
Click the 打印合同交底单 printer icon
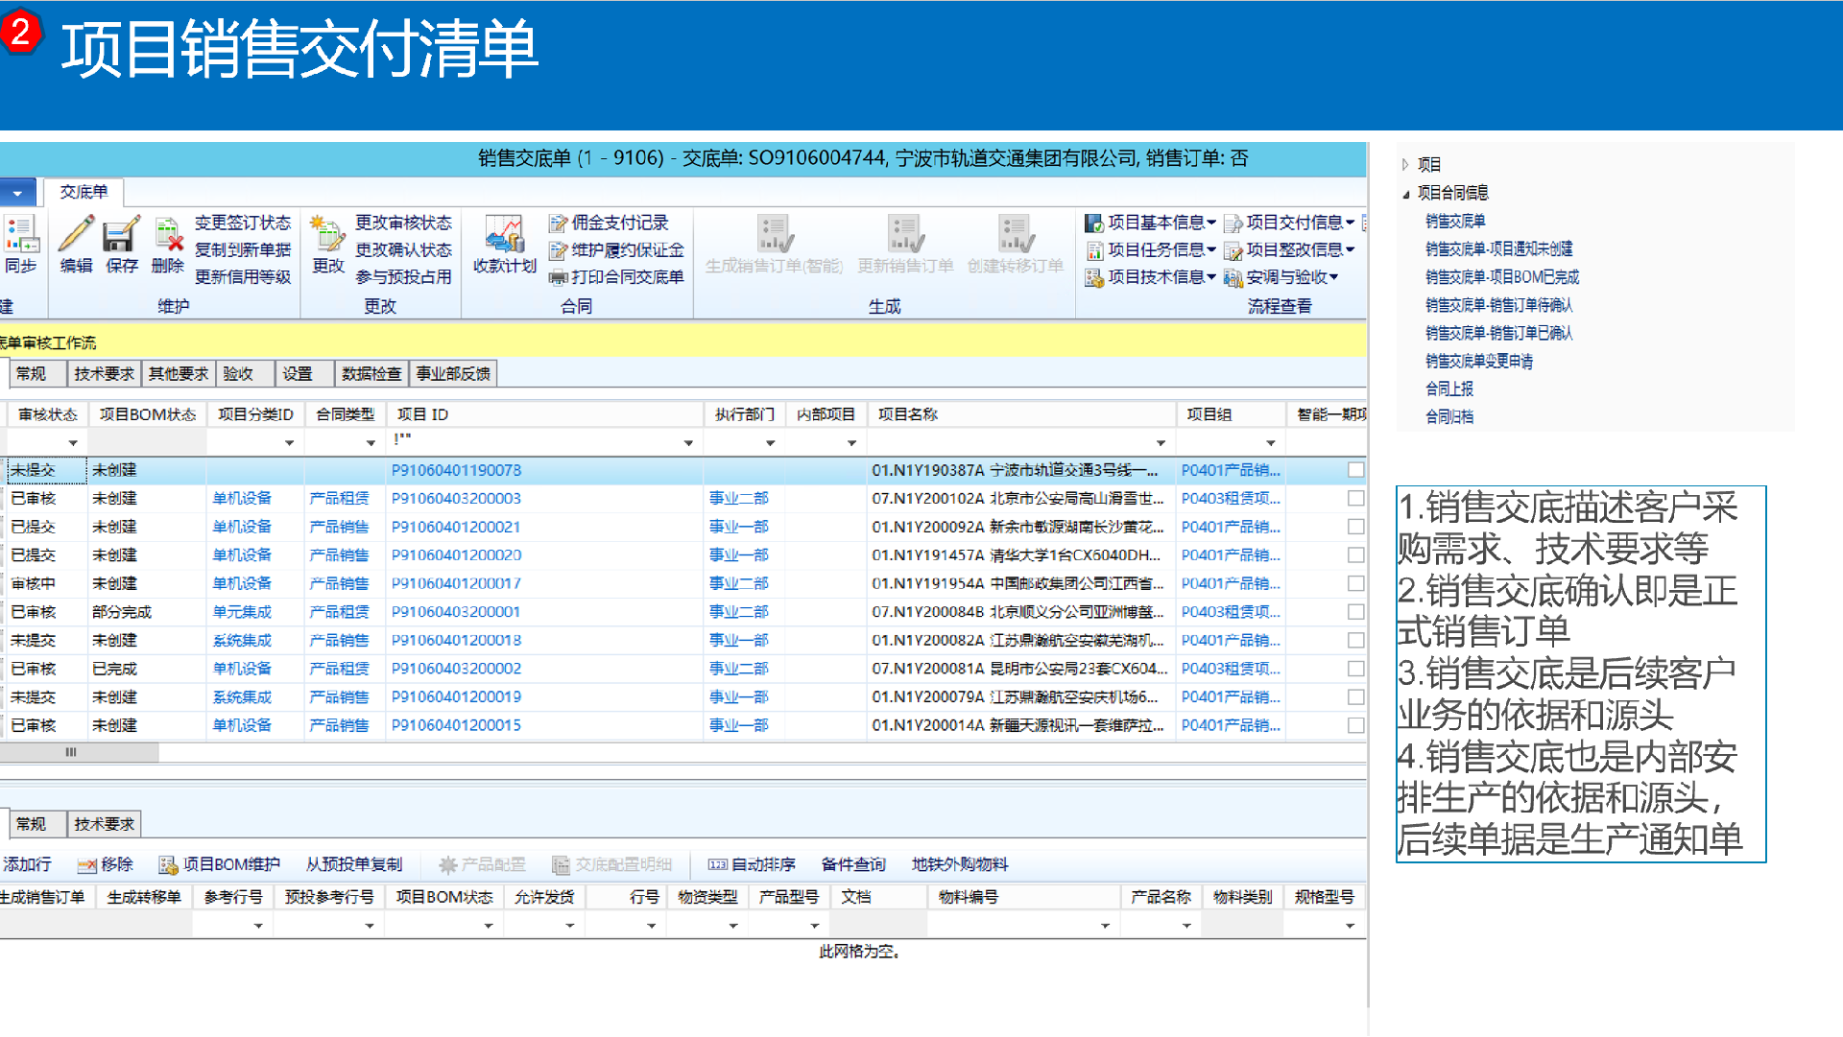tap(558, 278)
